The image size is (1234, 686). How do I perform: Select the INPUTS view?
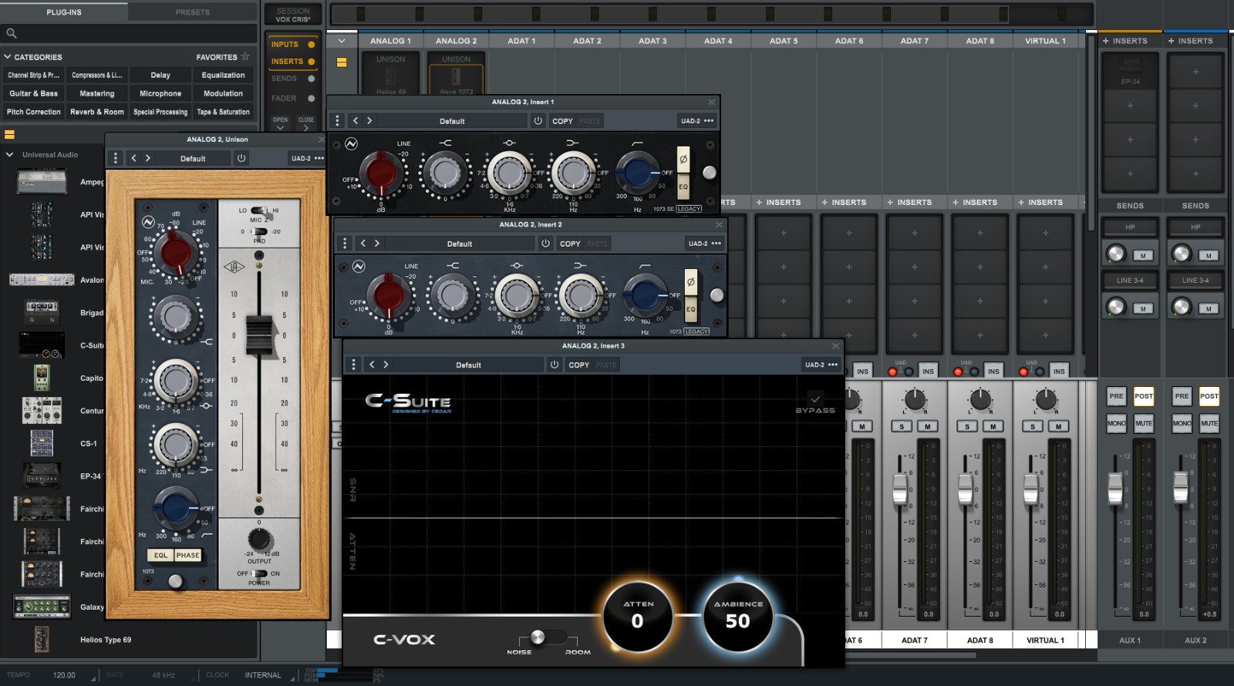click(292, 44)
